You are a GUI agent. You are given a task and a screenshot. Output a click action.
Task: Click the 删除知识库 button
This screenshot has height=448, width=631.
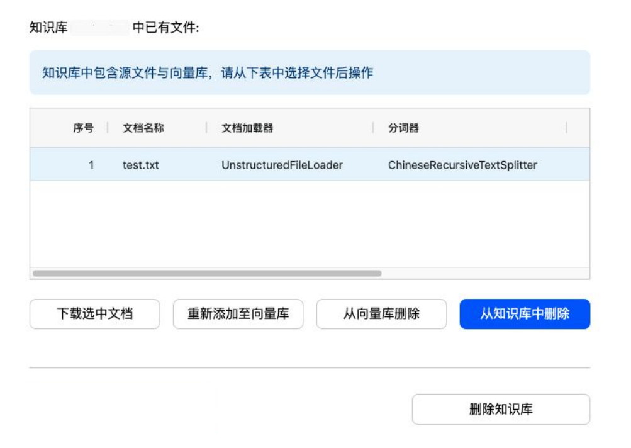(501, 410)
